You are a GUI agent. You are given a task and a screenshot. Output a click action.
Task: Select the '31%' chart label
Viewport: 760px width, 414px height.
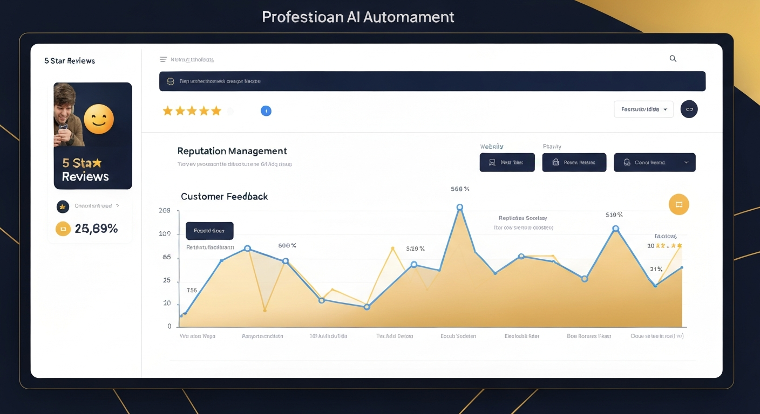pyautogui.click(x=656, y=269)
